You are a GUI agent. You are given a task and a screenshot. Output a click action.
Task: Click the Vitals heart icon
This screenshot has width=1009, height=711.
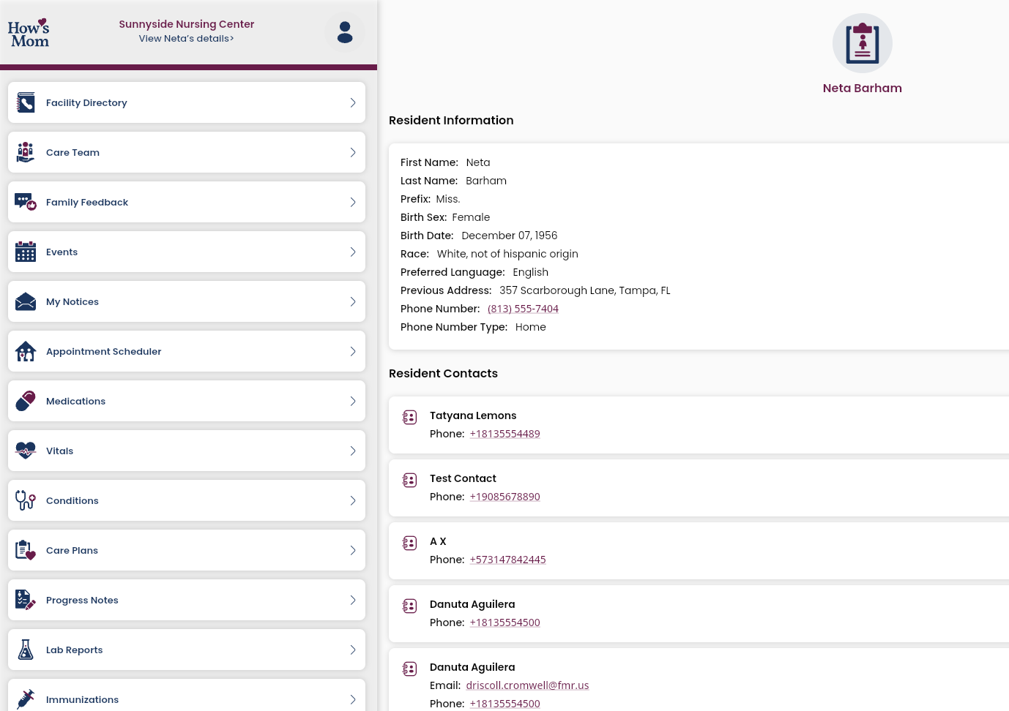point(26,451)
